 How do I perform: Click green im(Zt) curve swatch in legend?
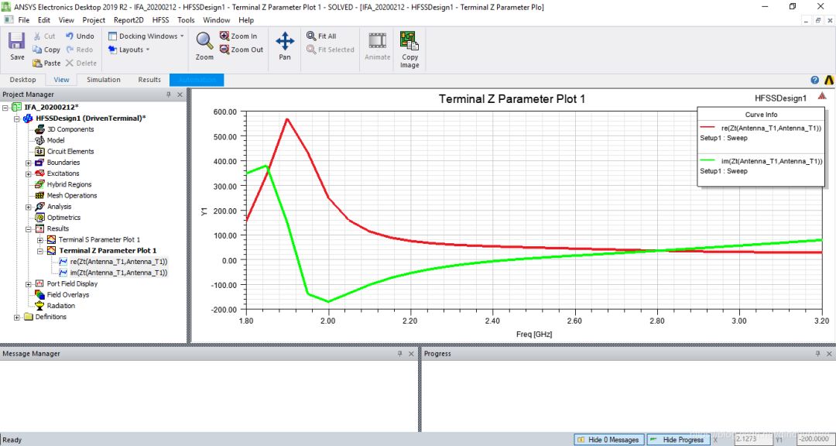click(707, 160)
